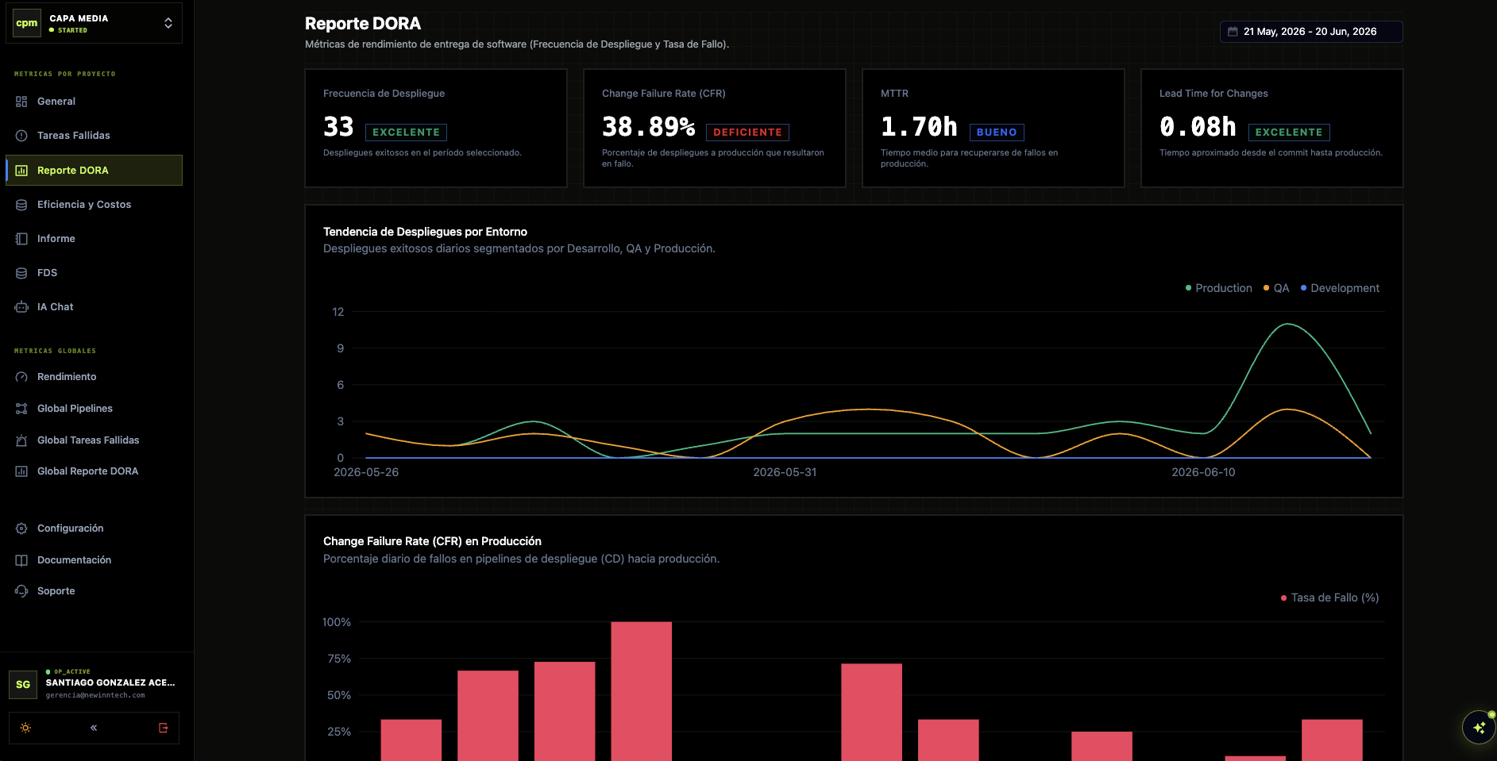Open Configuración via its gear icon
Viewport: 1497px width, 761px height.
pos(21,528)
